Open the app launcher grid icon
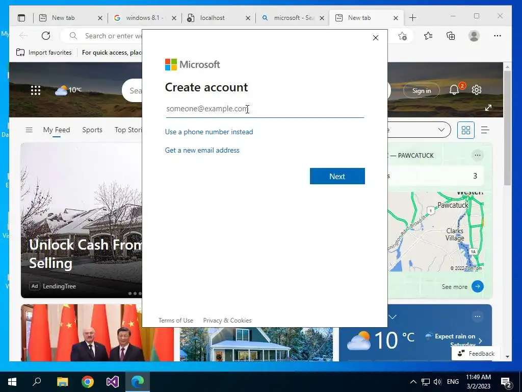Image resolution: width=522 pixels, height=392 pixels. point(36,90)
